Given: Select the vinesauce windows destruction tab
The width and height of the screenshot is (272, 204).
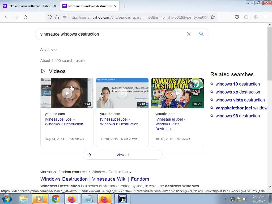Looking at the screenshot, I should 90,6.
